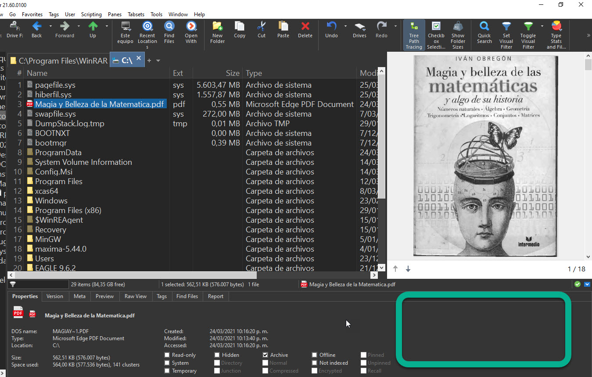This screenshot has height=377, width=592.
Task: Open the Tabsets menu
Action: (x=136, y=14)
